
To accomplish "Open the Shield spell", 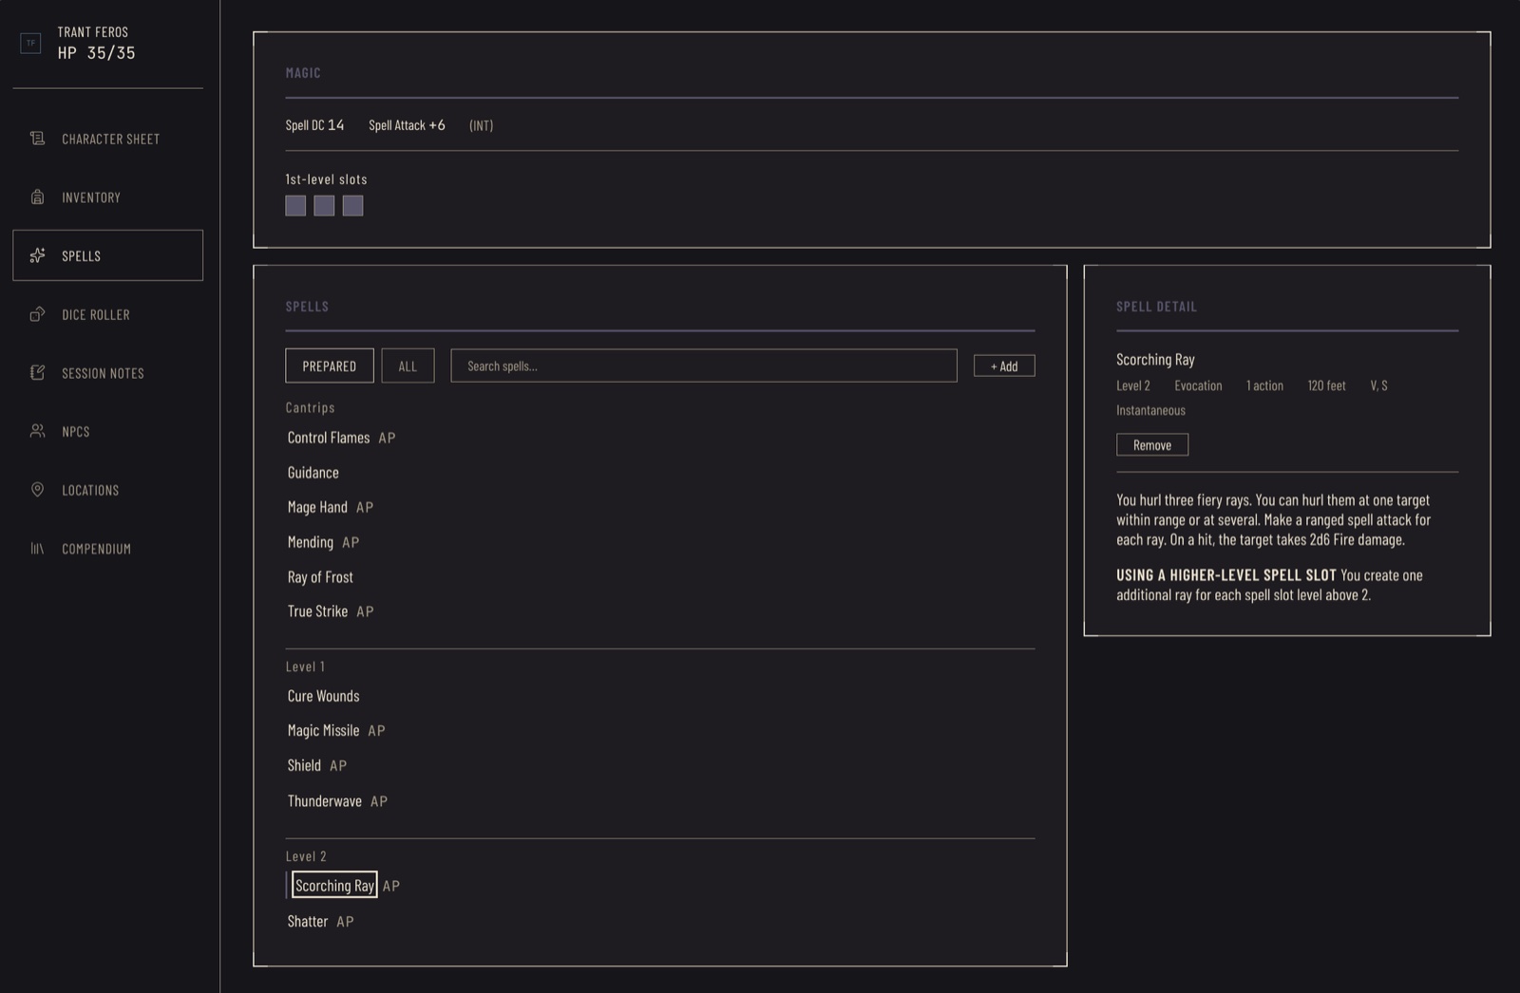I will 304,765.
